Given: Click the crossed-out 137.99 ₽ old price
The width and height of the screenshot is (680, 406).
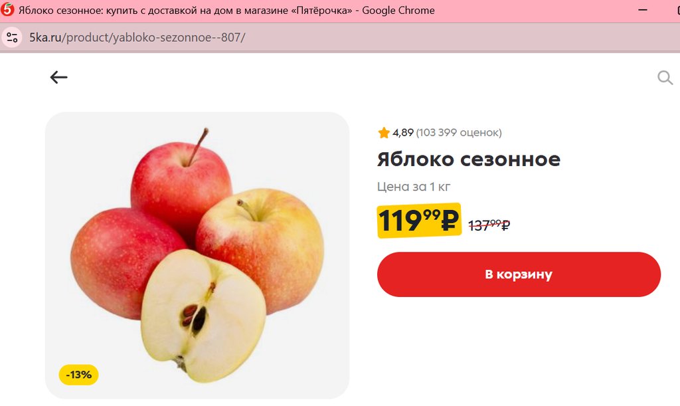Looking at the screenshot, I should pyautogui.click(x=489, y=225).
